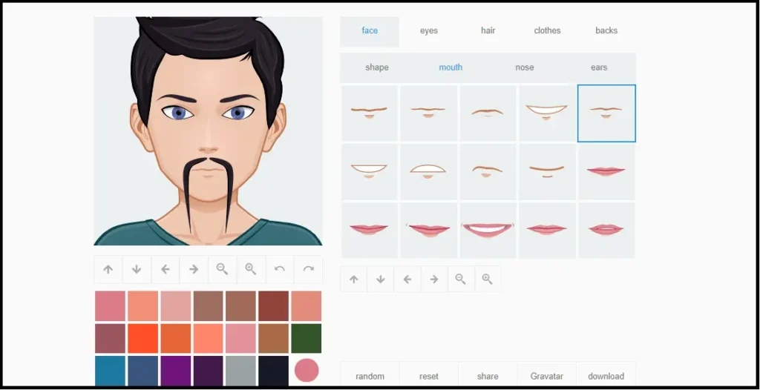This screenshot has height=390, width=760.
Task: Nudge mouth right using arrow below mouth grid
Action: pos(433,279)
